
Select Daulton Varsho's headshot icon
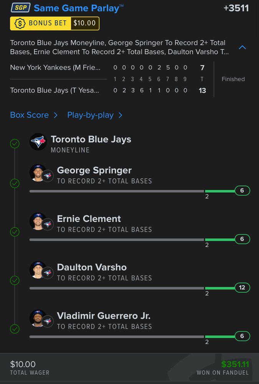click(x=38, y=270)
